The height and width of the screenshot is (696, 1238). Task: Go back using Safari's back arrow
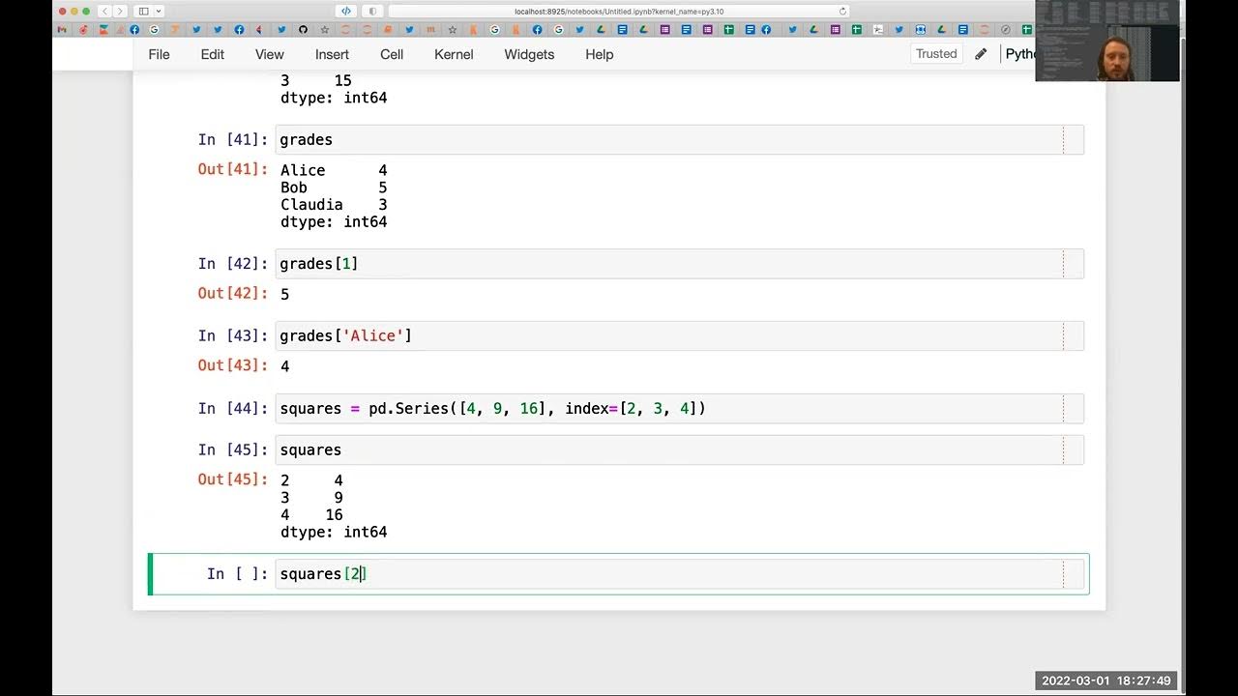[103, 12]
